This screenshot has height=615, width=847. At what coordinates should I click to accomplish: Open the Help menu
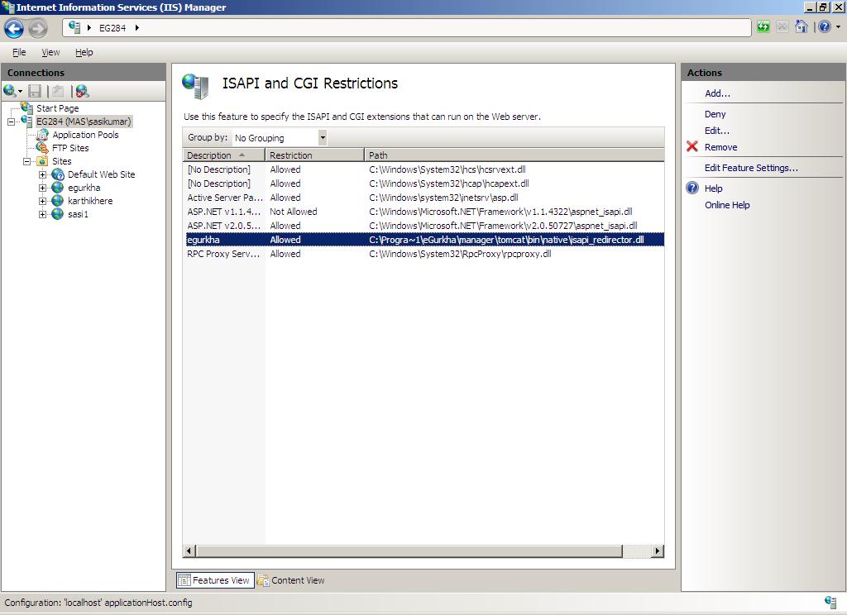click(x=84, y=52)
